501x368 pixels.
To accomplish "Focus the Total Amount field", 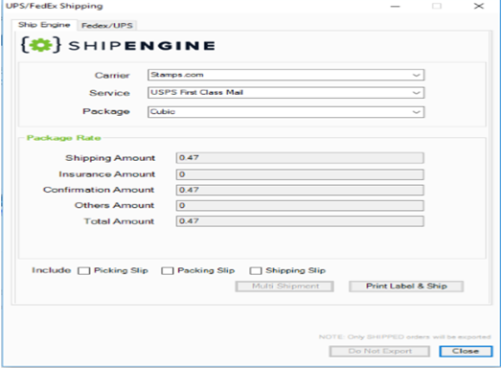I will pos(300,221).
